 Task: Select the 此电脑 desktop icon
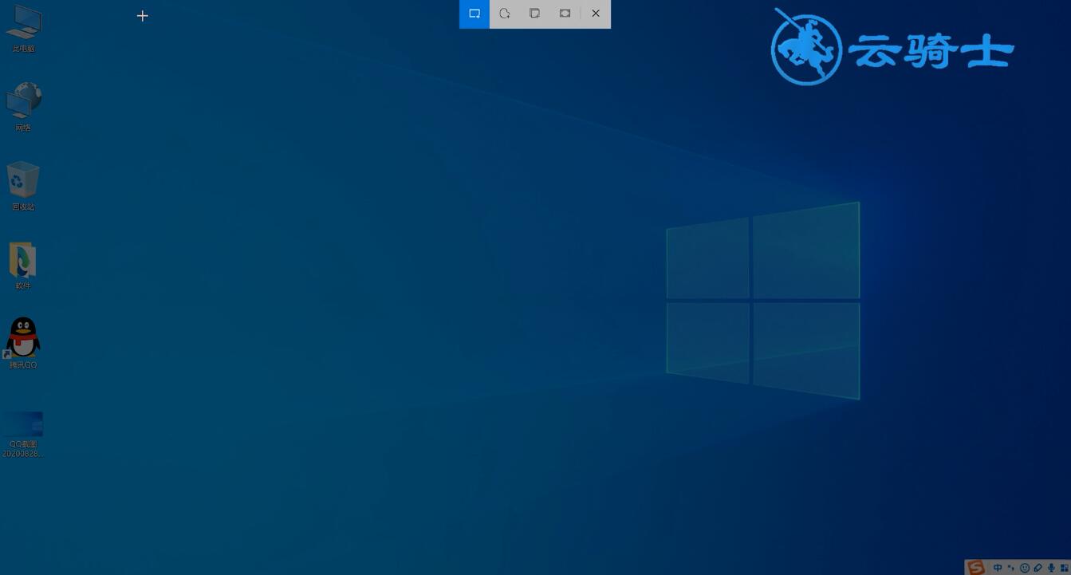coord(23,29)
